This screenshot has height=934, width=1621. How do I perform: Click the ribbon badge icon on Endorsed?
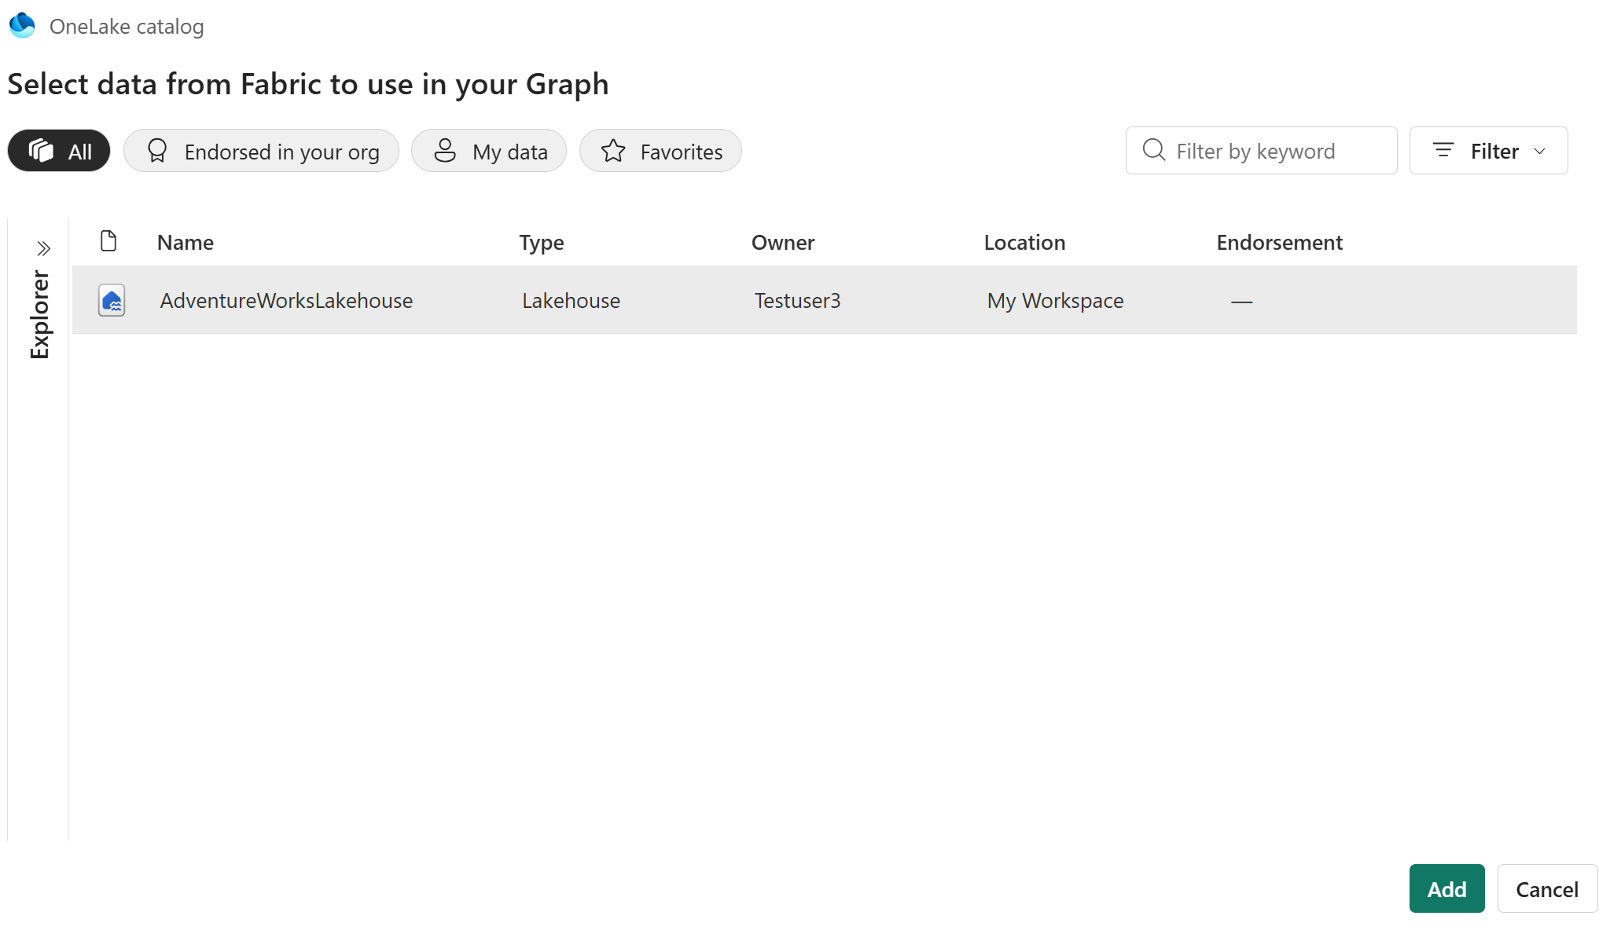click(x=157, y=151)
